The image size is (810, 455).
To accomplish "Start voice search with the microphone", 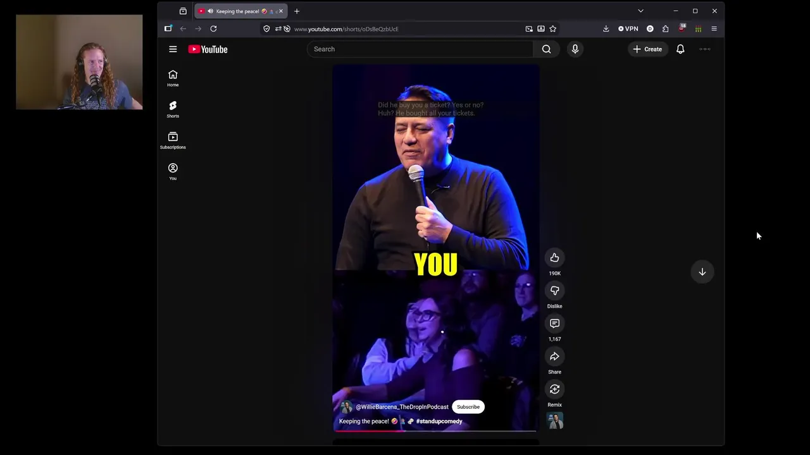I will [x=575, y=49].
